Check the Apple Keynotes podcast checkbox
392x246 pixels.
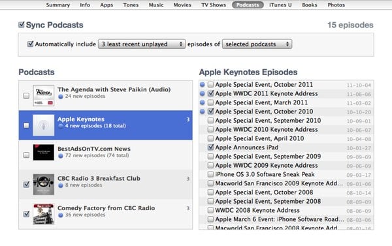(26, 125)
